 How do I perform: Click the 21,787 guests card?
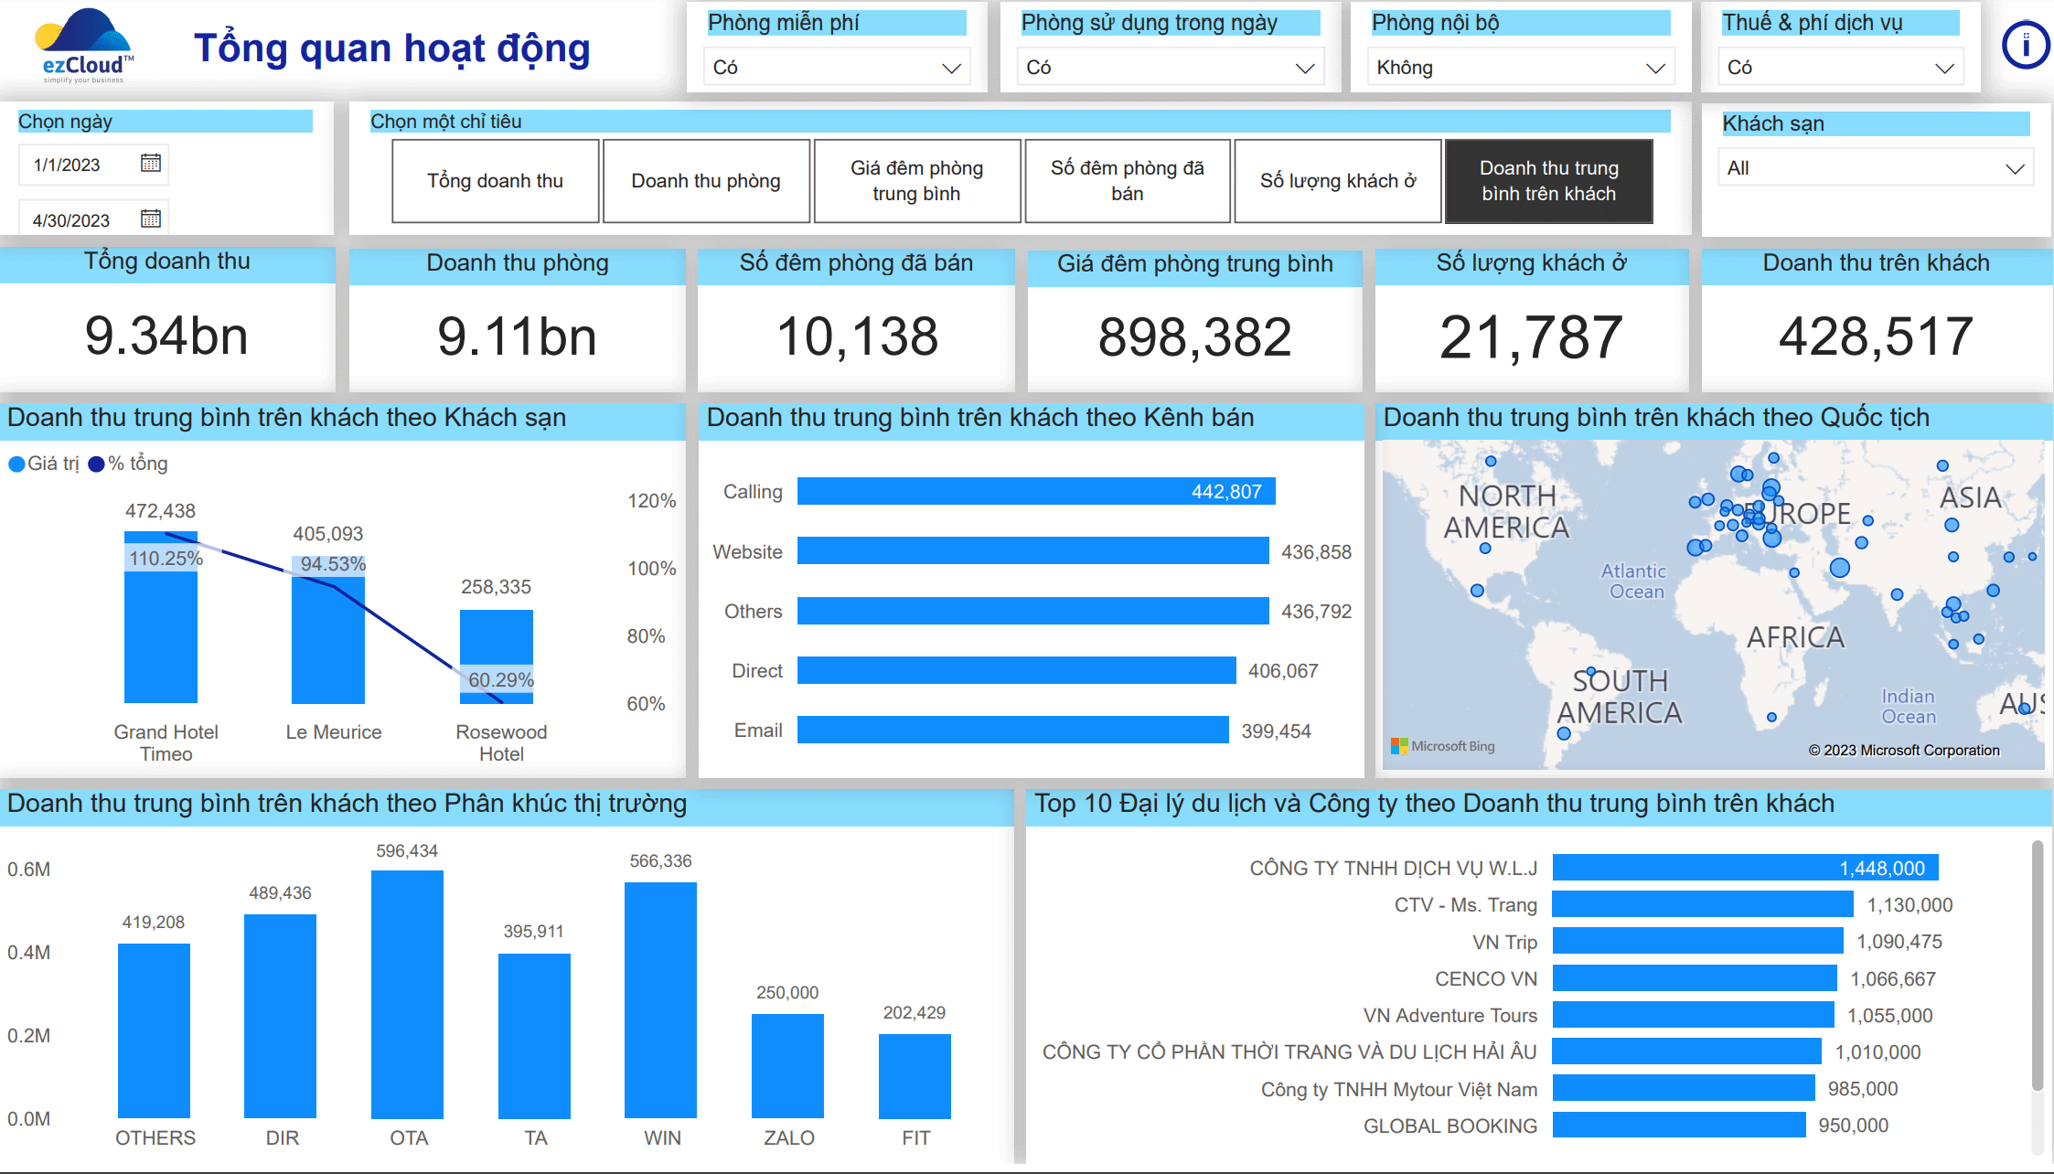tap(1532, 319)
